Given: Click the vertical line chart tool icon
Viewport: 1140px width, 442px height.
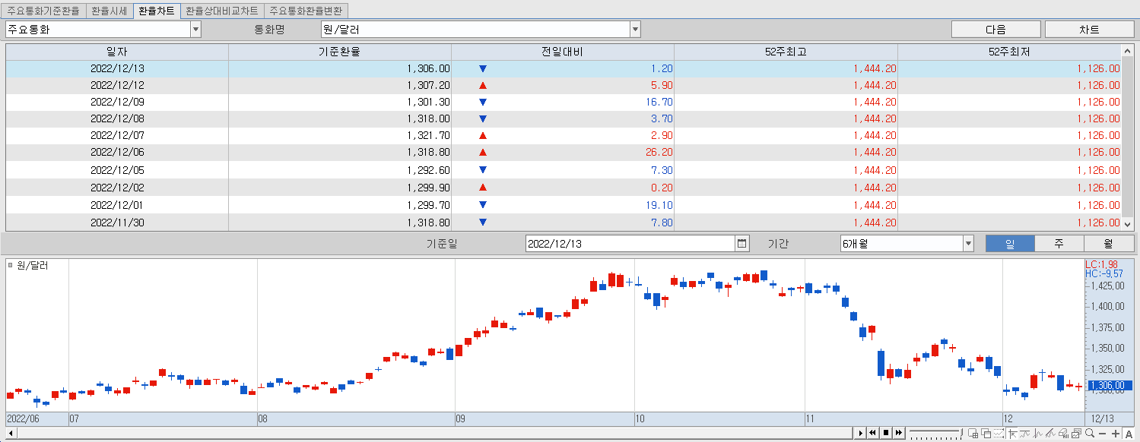Looking at the screenshot, I should coord(1037,434).
